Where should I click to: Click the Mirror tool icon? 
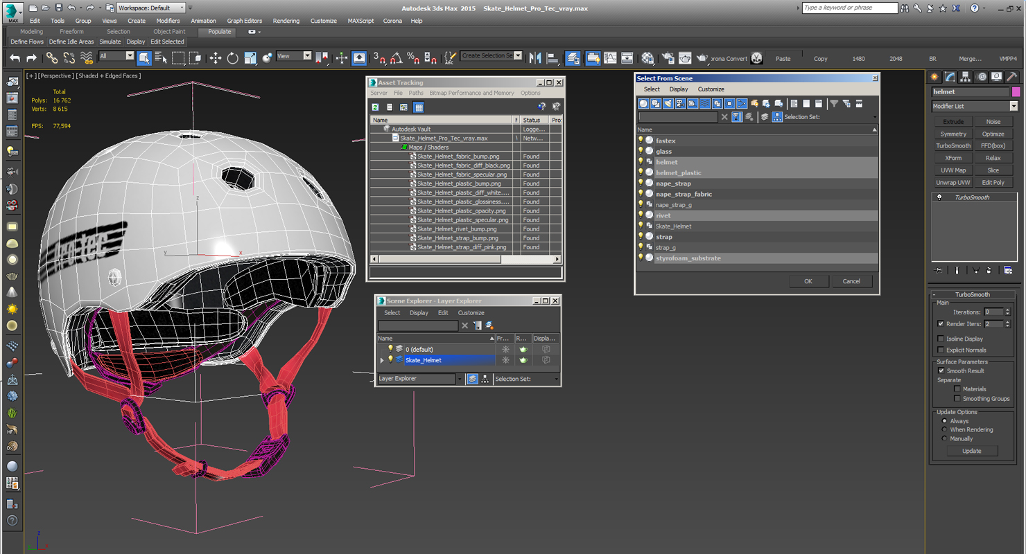point(535,58)
